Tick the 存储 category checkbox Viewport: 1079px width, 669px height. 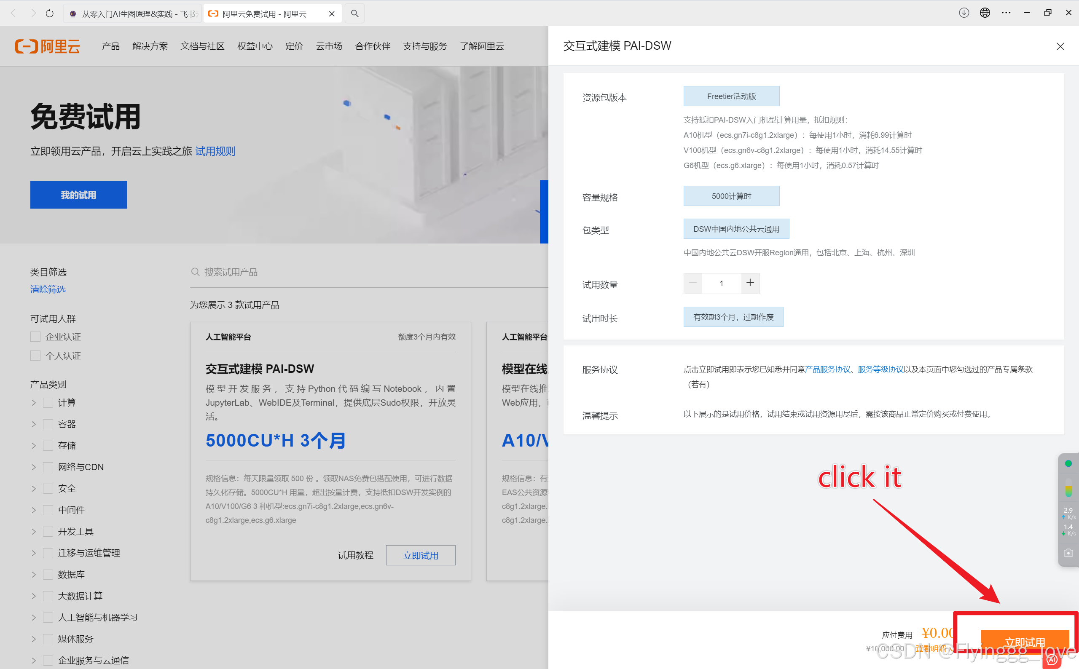coord(48,446)
